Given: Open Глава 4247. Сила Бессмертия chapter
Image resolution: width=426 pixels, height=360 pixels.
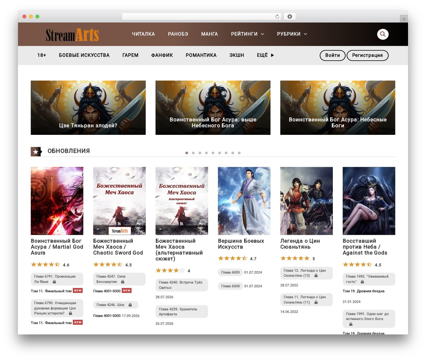Looking at the screenshot, I should [x=119, y=279].
